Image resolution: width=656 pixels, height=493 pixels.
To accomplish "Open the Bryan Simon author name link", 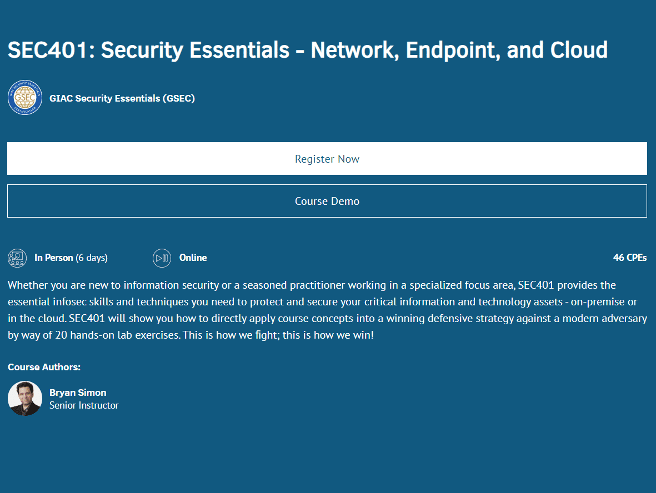I will (78, 393).
